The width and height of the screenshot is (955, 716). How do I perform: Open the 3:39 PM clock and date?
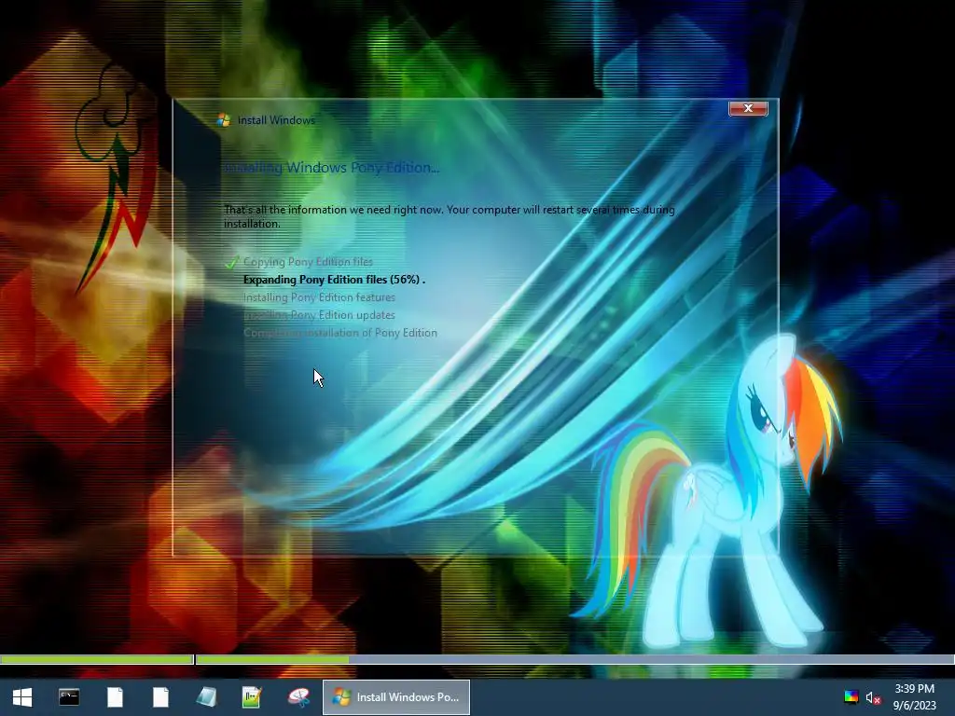click(914, 697)
